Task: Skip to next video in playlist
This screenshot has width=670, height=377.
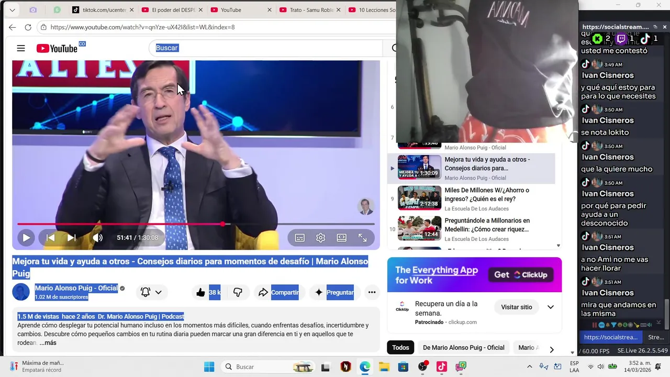Action: [71, 238]
